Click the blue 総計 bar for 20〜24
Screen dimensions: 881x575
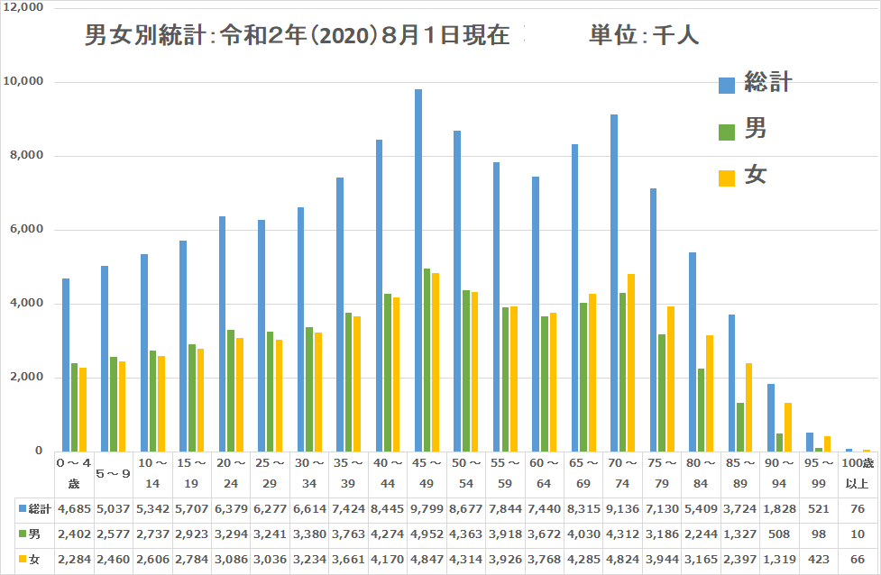(223, 333)
